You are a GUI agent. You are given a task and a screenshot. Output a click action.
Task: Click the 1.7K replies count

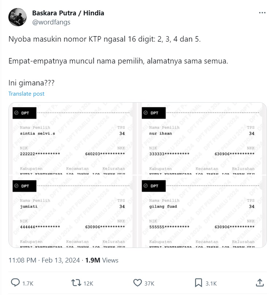[28, 284]
